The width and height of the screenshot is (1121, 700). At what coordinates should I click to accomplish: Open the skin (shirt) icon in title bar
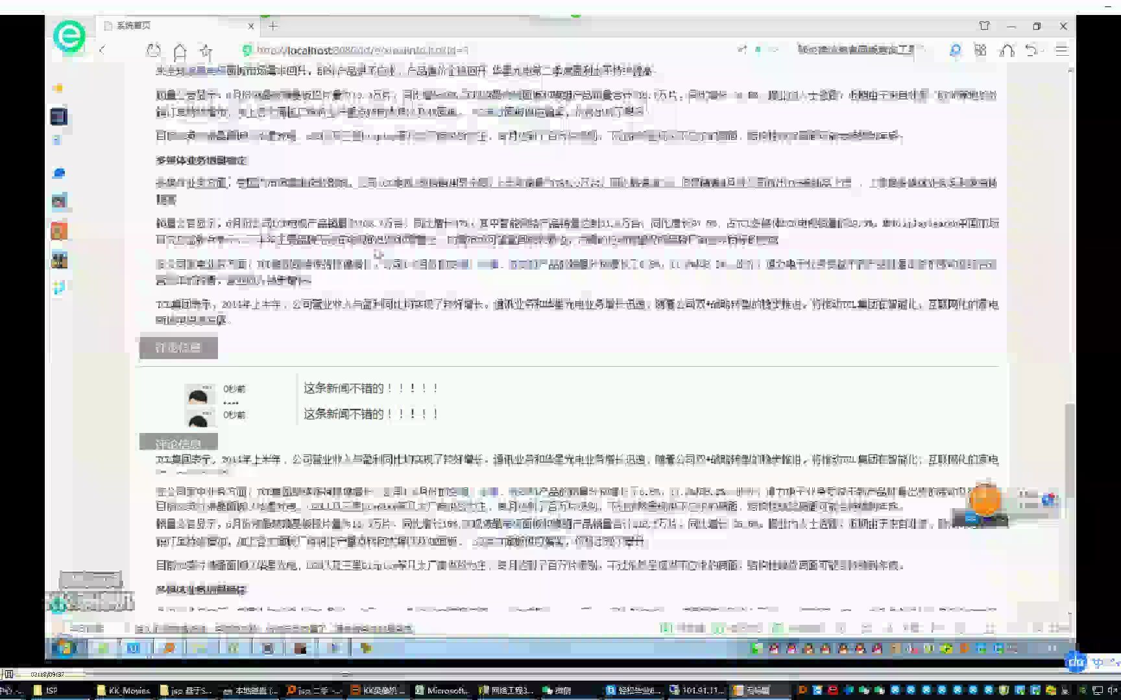(x=984, y=26)
